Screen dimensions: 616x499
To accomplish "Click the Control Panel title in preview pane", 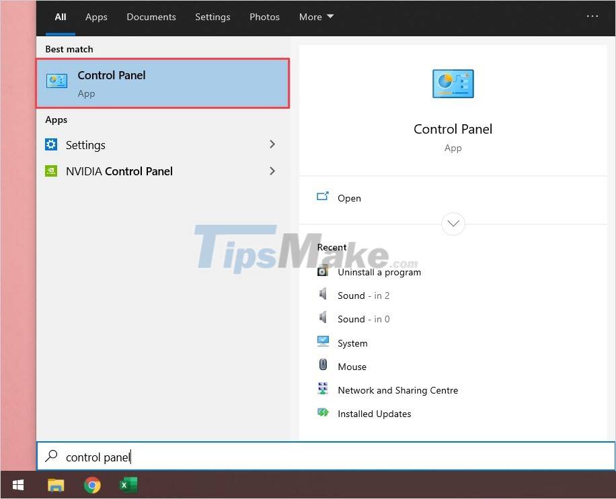I will click(x=453, y=129).
